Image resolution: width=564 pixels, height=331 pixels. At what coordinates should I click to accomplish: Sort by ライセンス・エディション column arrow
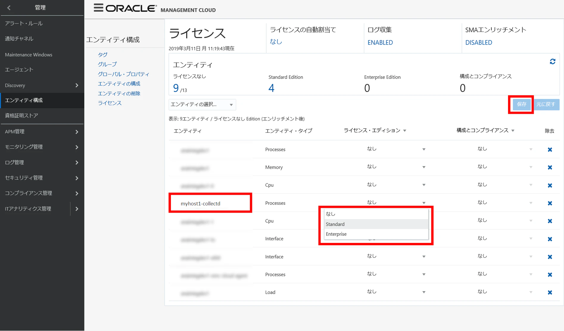coord(405,131)
